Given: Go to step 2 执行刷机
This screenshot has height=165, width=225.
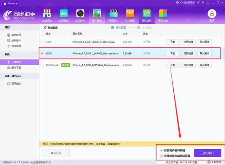Looking at the screenshot, I should [x=144, y=27].
